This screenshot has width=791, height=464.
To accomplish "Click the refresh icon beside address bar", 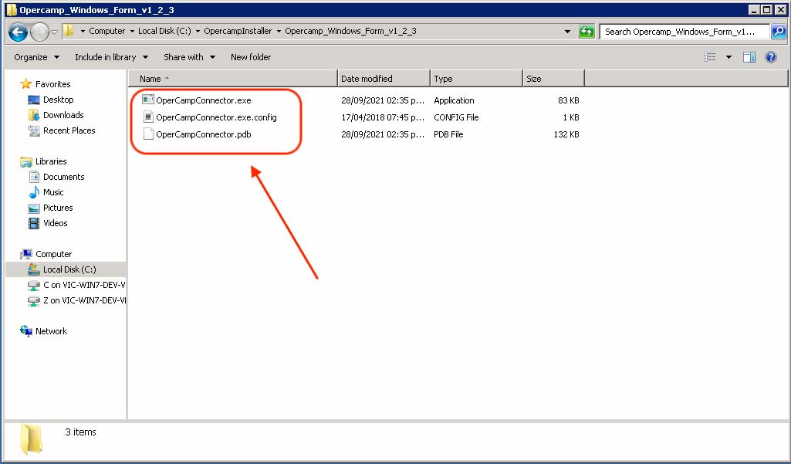I will click(586, 32).
